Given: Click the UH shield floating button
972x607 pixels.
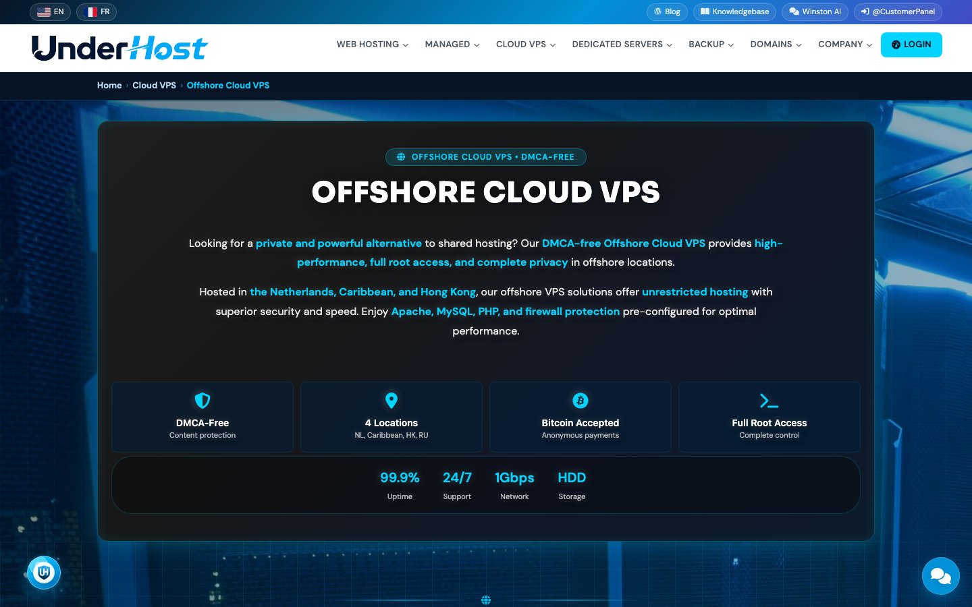Looking at the screenshot, I should tap(44, 573).
